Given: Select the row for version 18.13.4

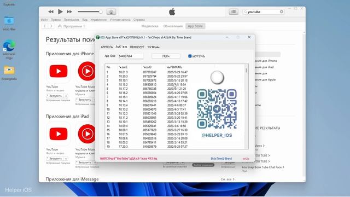Looking at the screenshot, I should (147, 105).
